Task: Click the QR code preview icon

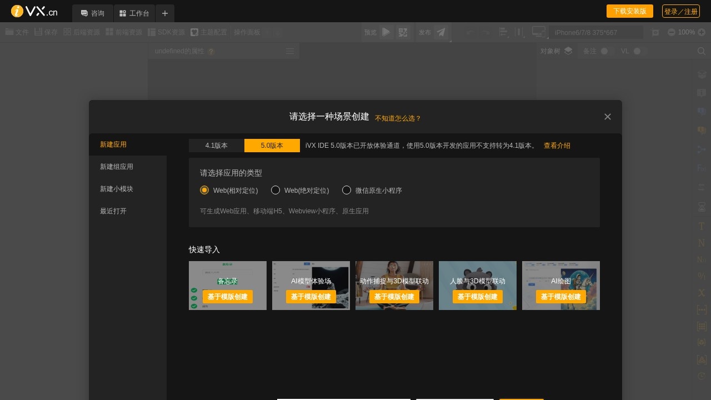Action: (x=403, y=32)
